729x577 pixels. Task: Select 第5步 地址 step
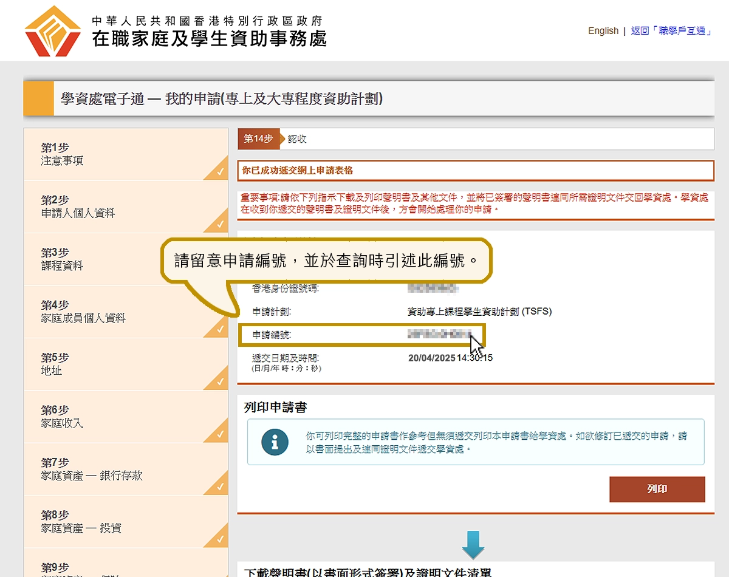tap(126, 364)
